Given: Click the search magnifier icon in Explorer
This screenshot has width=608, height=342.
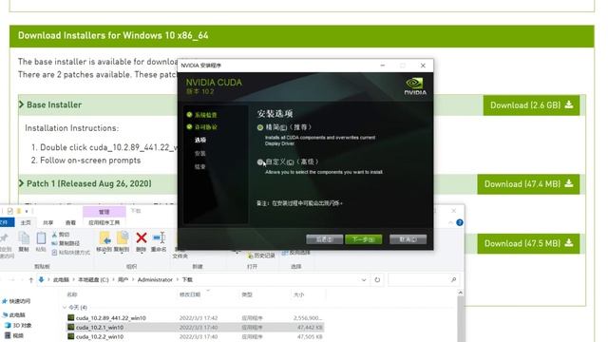Looking at the screenshot, I should click(x=454, y=279).
